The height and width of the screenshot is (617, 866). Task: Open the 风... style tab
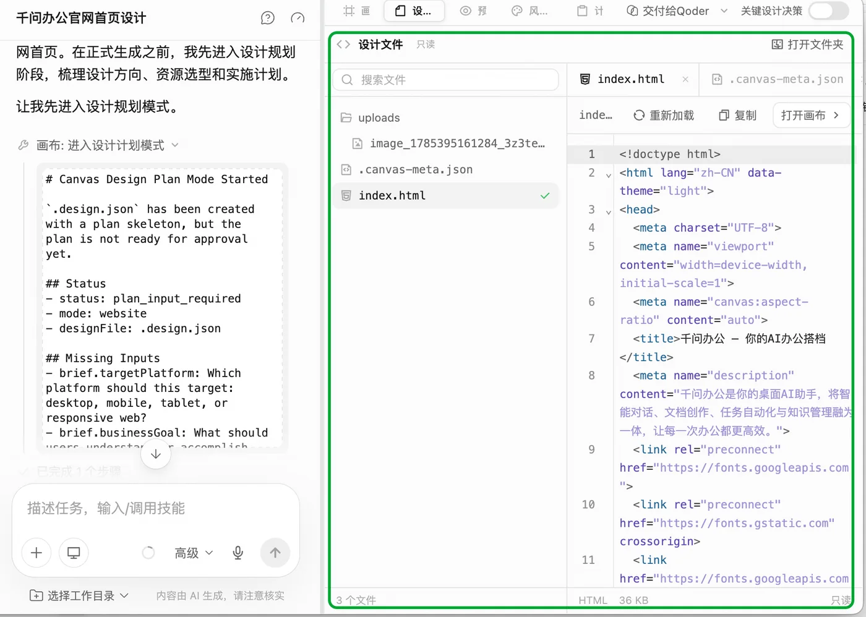coord(529,11)
